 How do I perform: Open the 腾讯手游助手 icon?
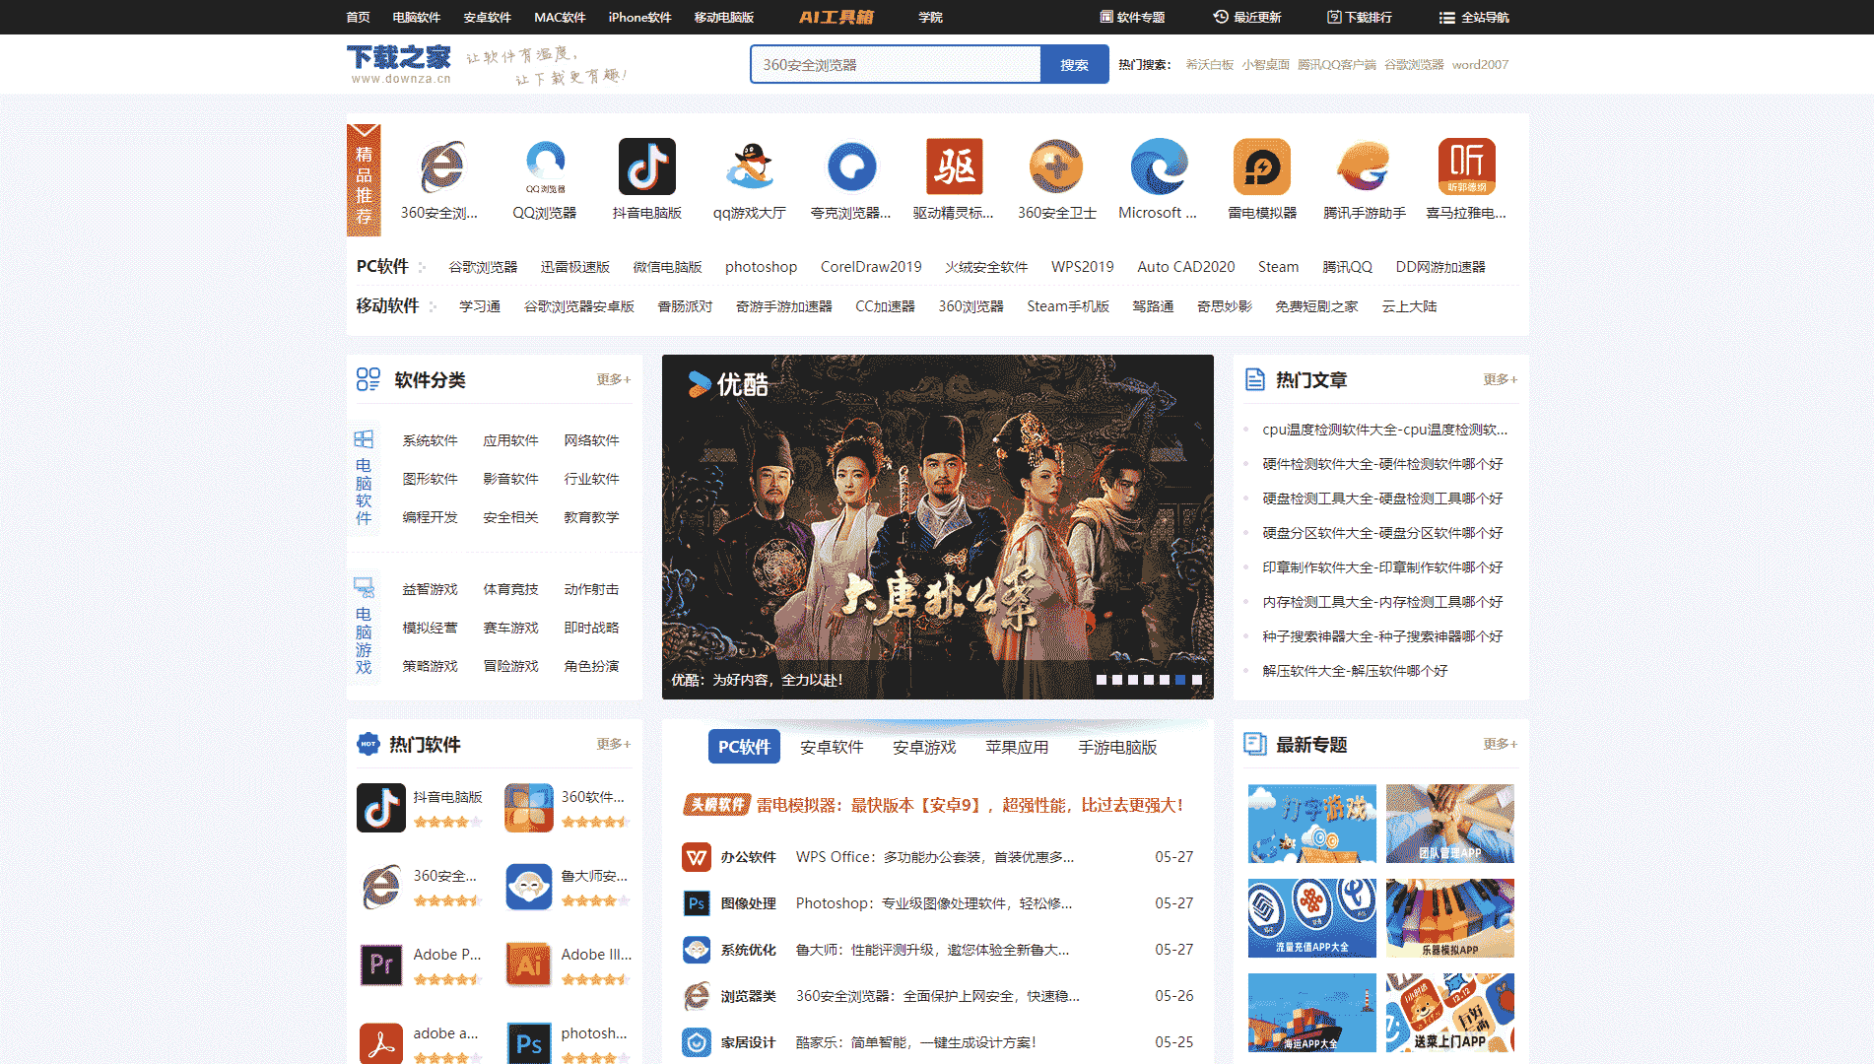point(1365,166)
